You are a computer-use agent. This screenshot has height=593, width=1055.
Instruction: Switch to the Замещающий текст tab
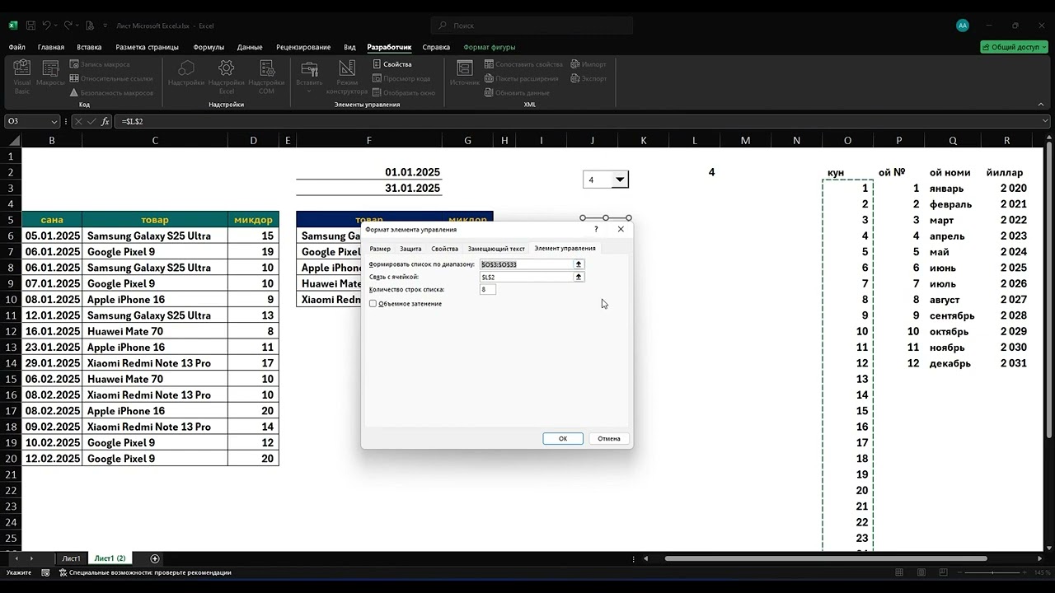[496, 248]
